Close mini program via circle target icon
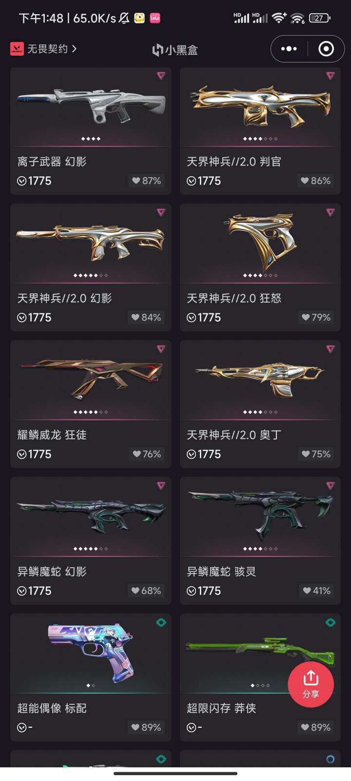This screenshot has width=351, height=781. (326, 49)
